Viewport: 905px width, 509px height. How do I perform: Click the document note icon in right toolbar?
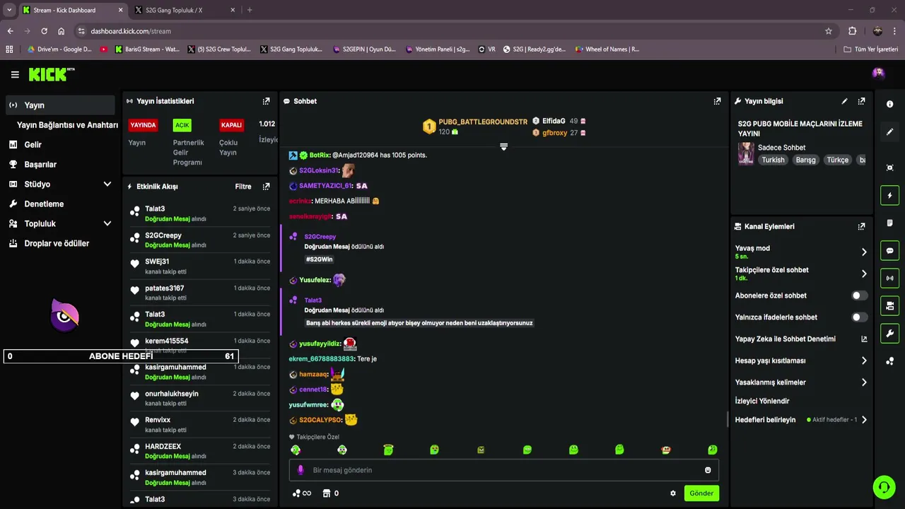[x=889, y=223]
